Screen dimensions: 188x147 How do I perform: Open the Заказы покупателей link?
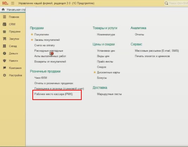click(x=47, y=40)
